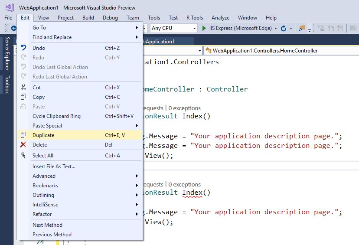This screenshot has height=245, width=359.
Task: Open the Project menu
Action: pyautogui.click(x=66, y=18)
